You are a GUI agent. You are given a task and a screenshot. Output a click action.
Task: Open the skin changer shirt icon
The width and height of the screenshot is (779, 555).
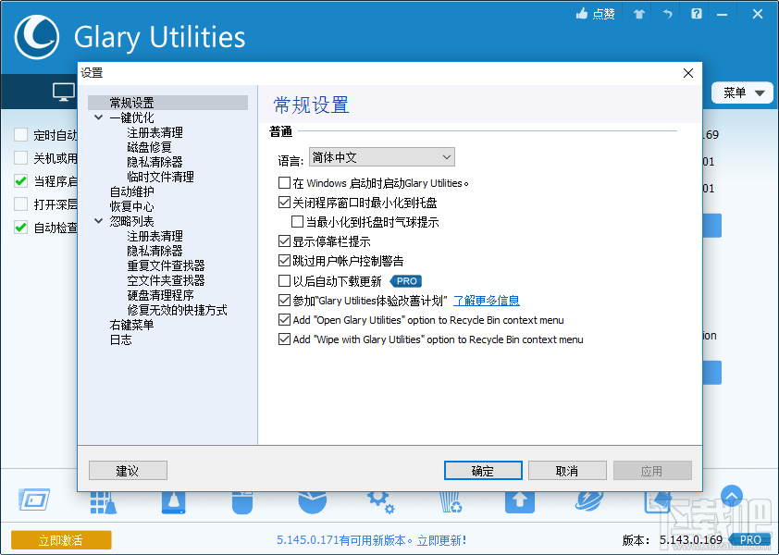coord(637,14)
